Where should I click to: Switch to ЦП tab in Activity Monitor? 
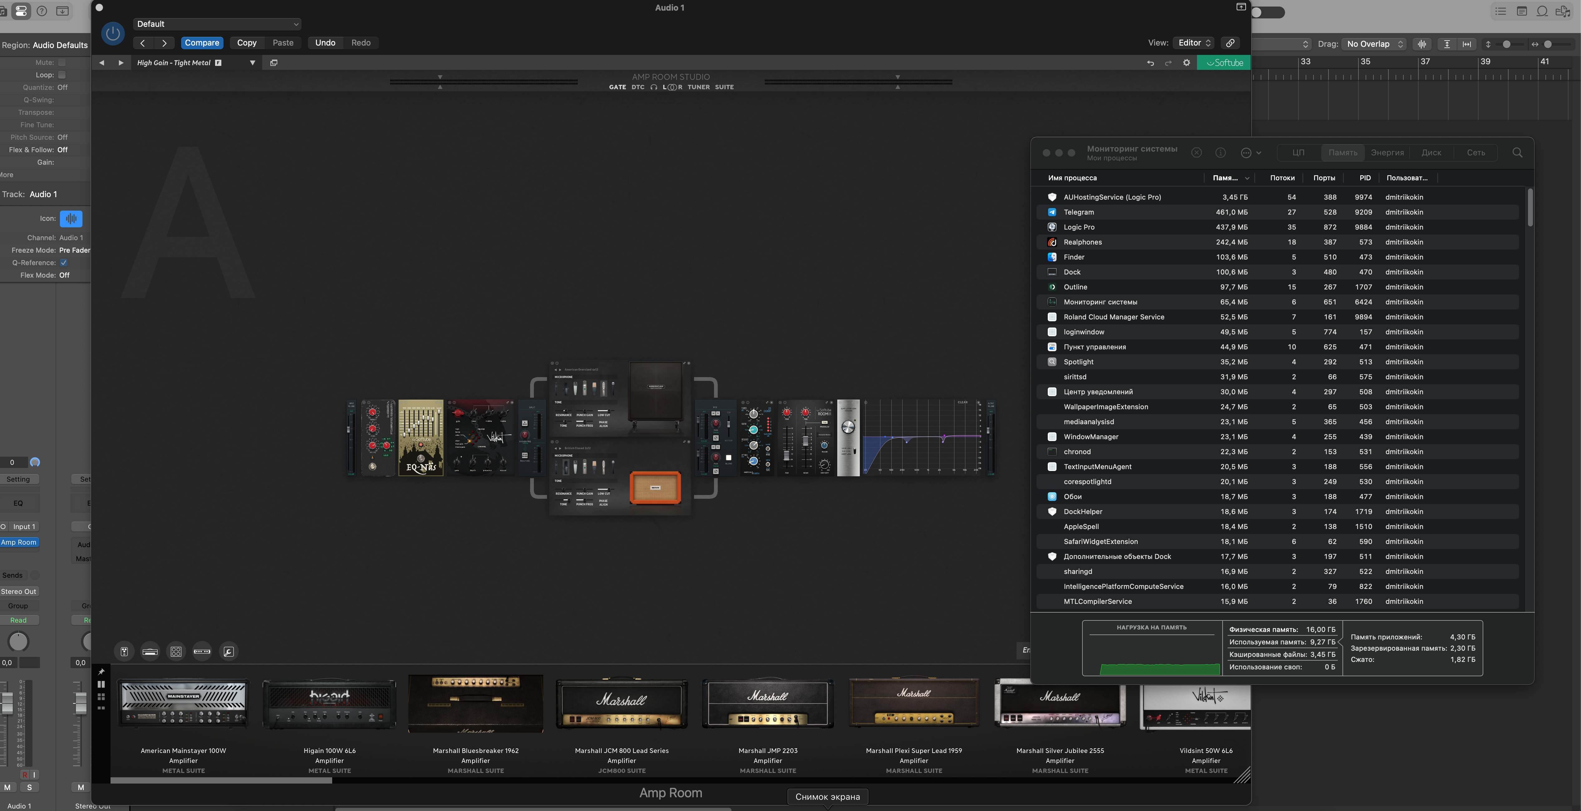pos(1298,153)
